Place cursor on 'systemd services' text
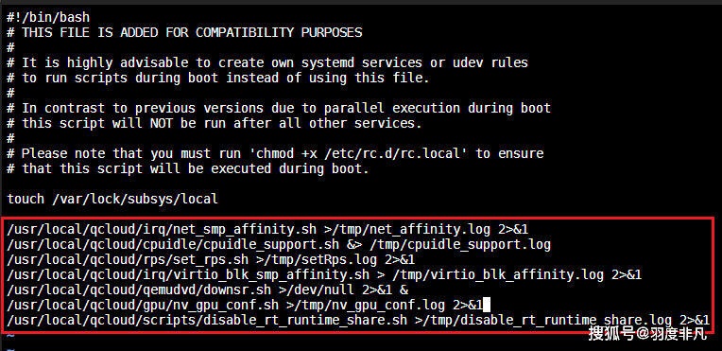Screen dimensions: 722x351 [361, 62]
